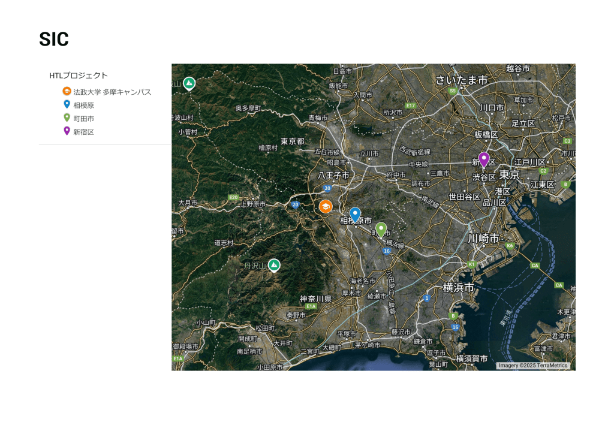Screen dimensions: 614x434
Task: Click the K1 route shield near 川崎市
Action: (x=472, y=264)
